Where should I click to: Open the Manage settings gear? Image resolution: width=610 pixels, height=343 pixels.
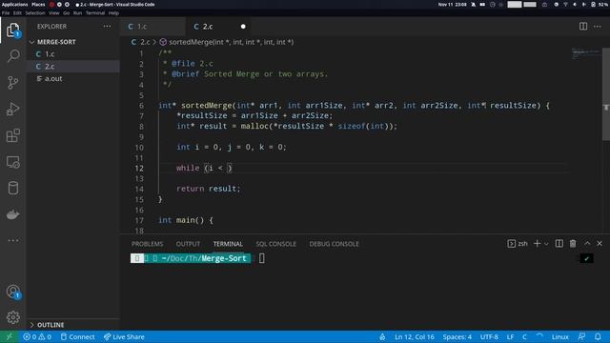[x=12, y=317]
